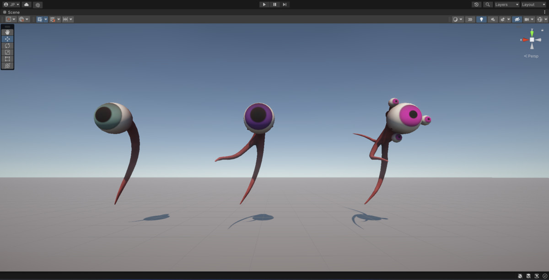Select the Move tool
The width and height of the screenshot is (549, 280).
point(7,39)
